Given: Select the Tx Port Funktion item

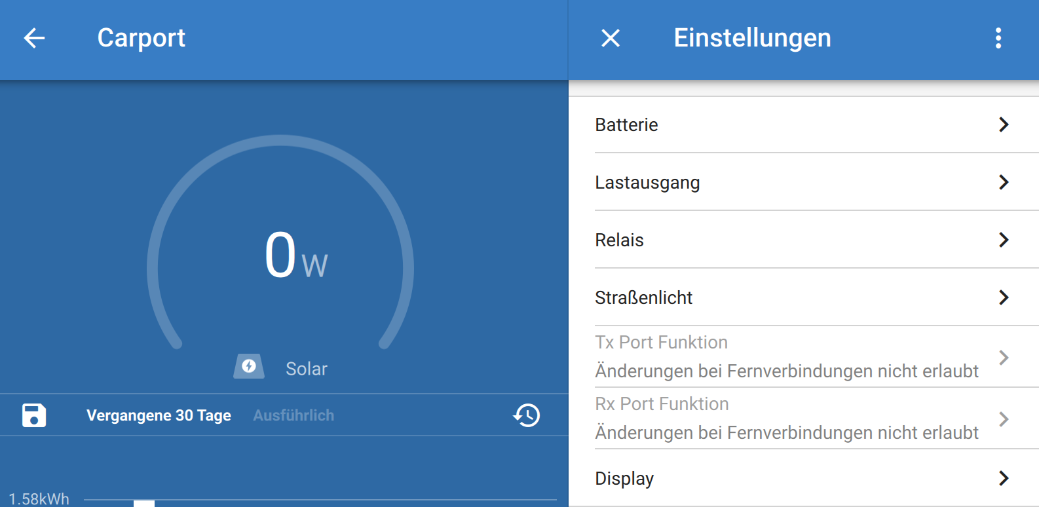Looking at the screenshot, I should click(x=786, y=357).
